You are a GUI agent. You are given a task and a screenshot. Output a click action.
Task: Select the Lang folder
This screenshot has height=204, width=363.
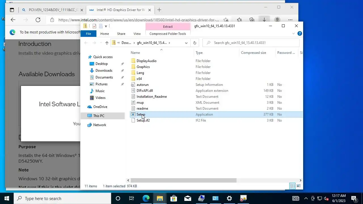tap(140, 73)
